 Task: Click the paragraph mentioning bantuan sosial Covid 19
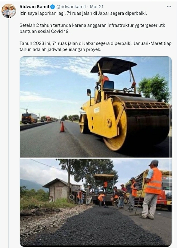point(92,28)
